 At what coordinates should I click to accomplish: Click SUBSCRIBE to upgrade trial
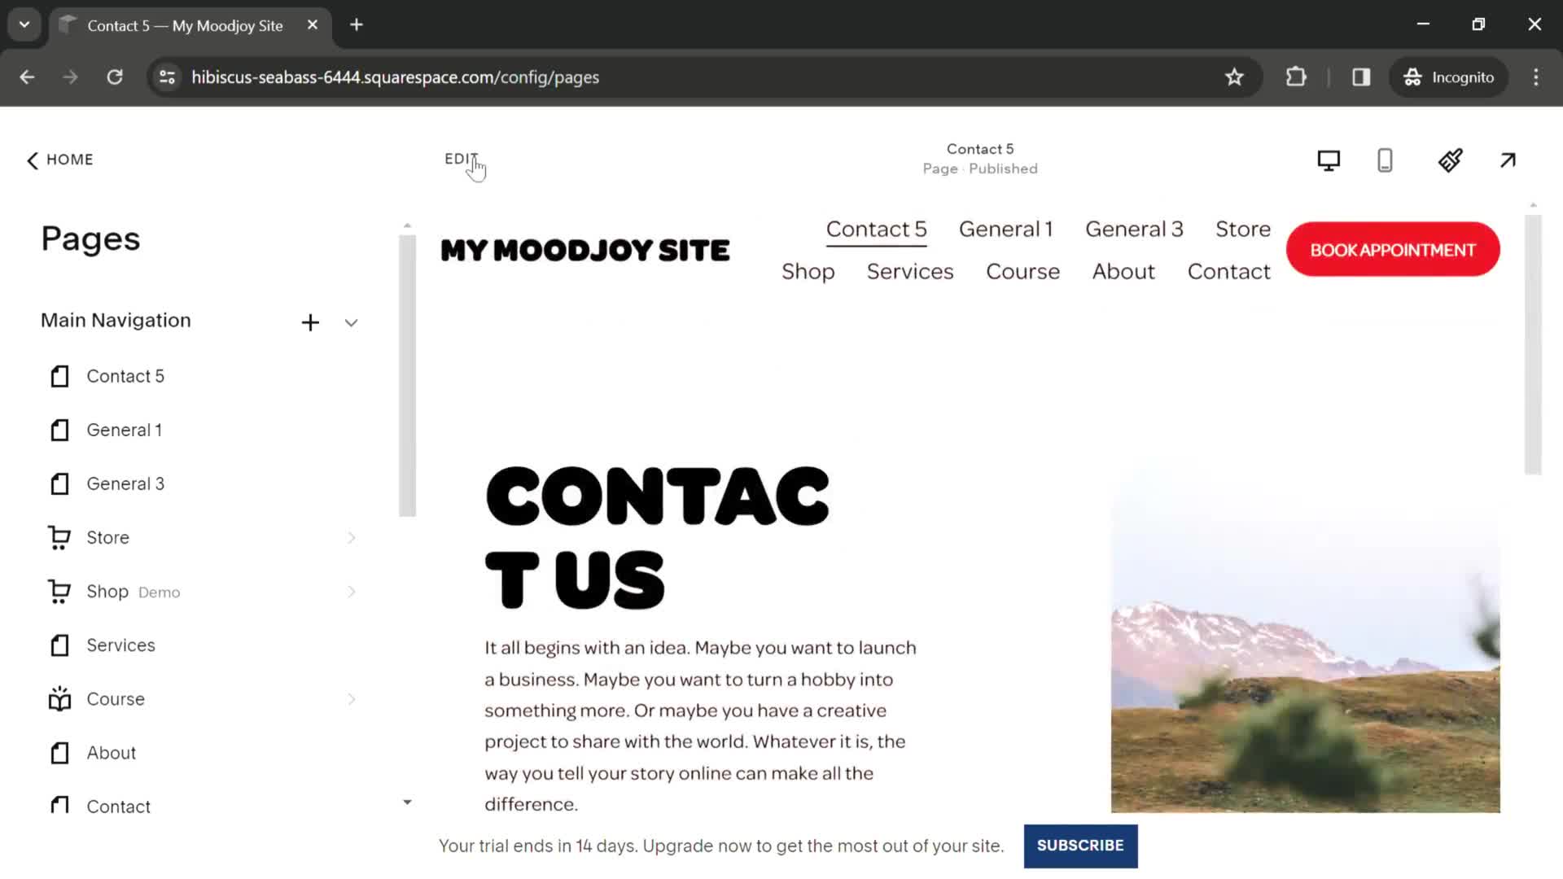click(x=1080, y=846)
